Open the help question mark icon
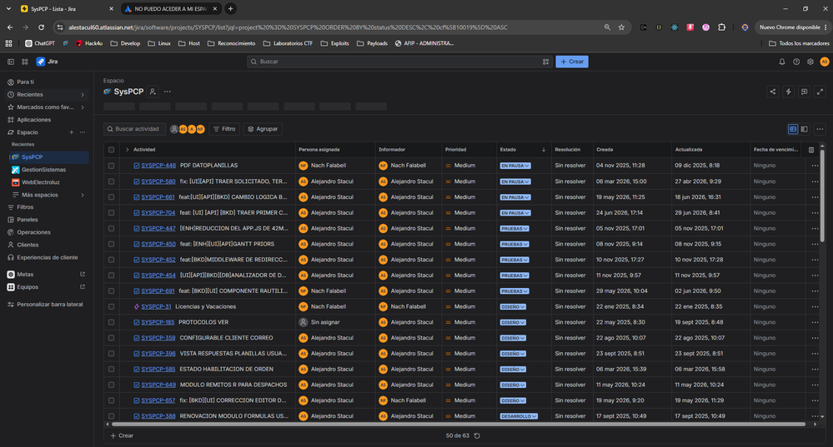The image size is (833, 447). [x=795, y=62]
